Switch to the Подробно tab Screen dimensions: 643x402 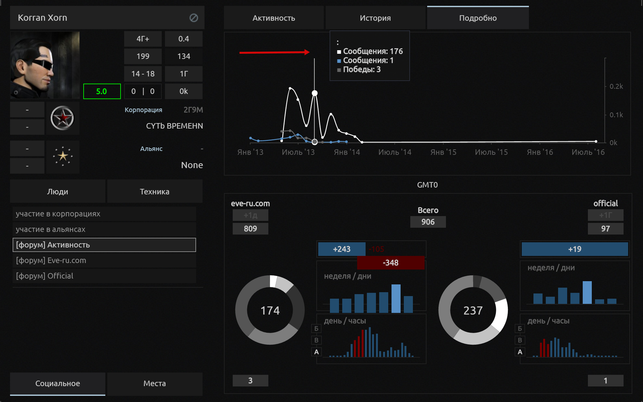point(478,18)
